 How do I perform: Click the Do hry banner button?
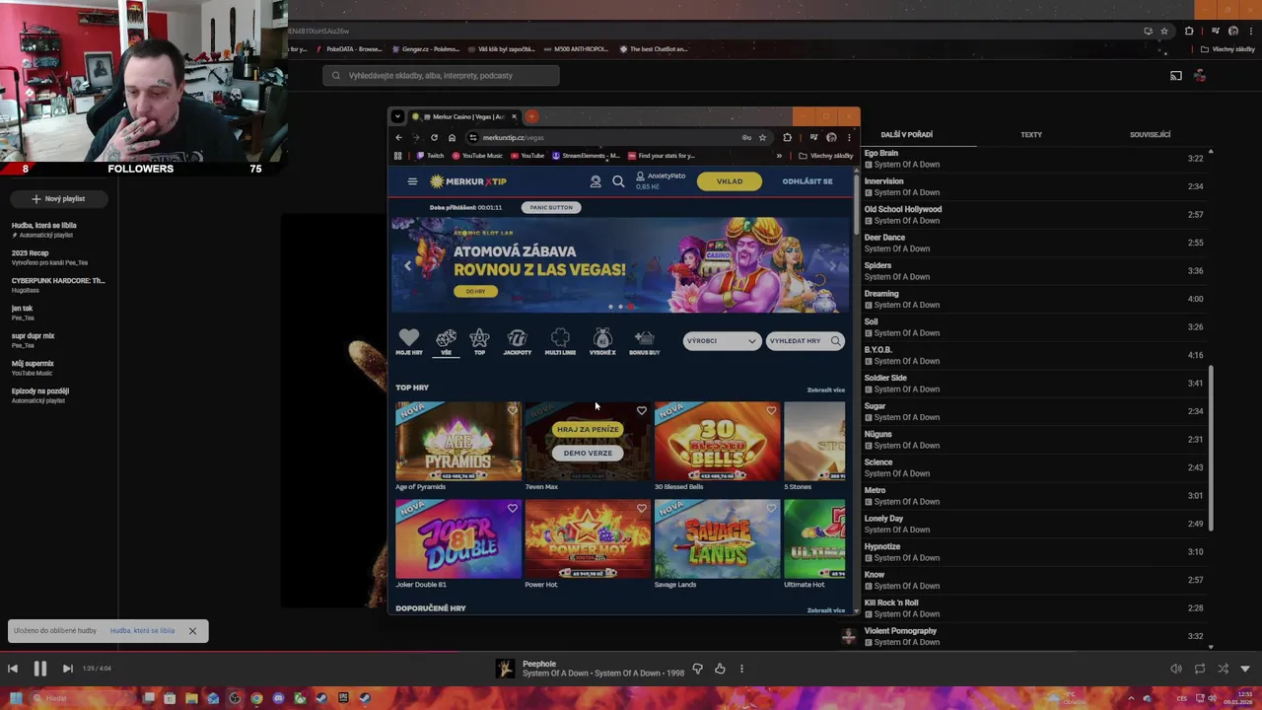pos(476,291)
